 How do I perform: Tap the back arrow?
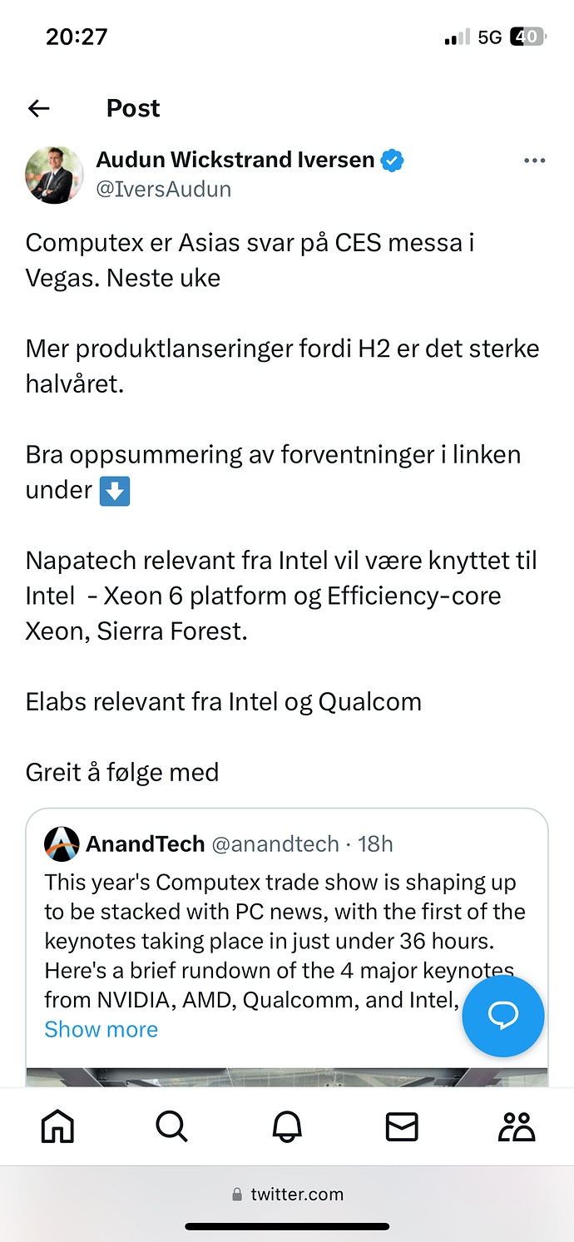38,108
